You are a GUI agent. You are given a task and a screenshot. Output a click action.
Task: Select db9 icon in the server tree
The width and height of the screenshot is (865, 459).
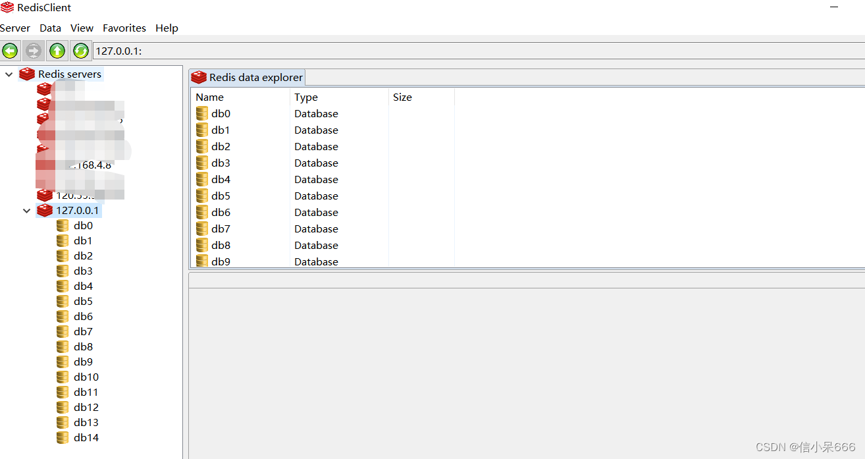point(63,362)
